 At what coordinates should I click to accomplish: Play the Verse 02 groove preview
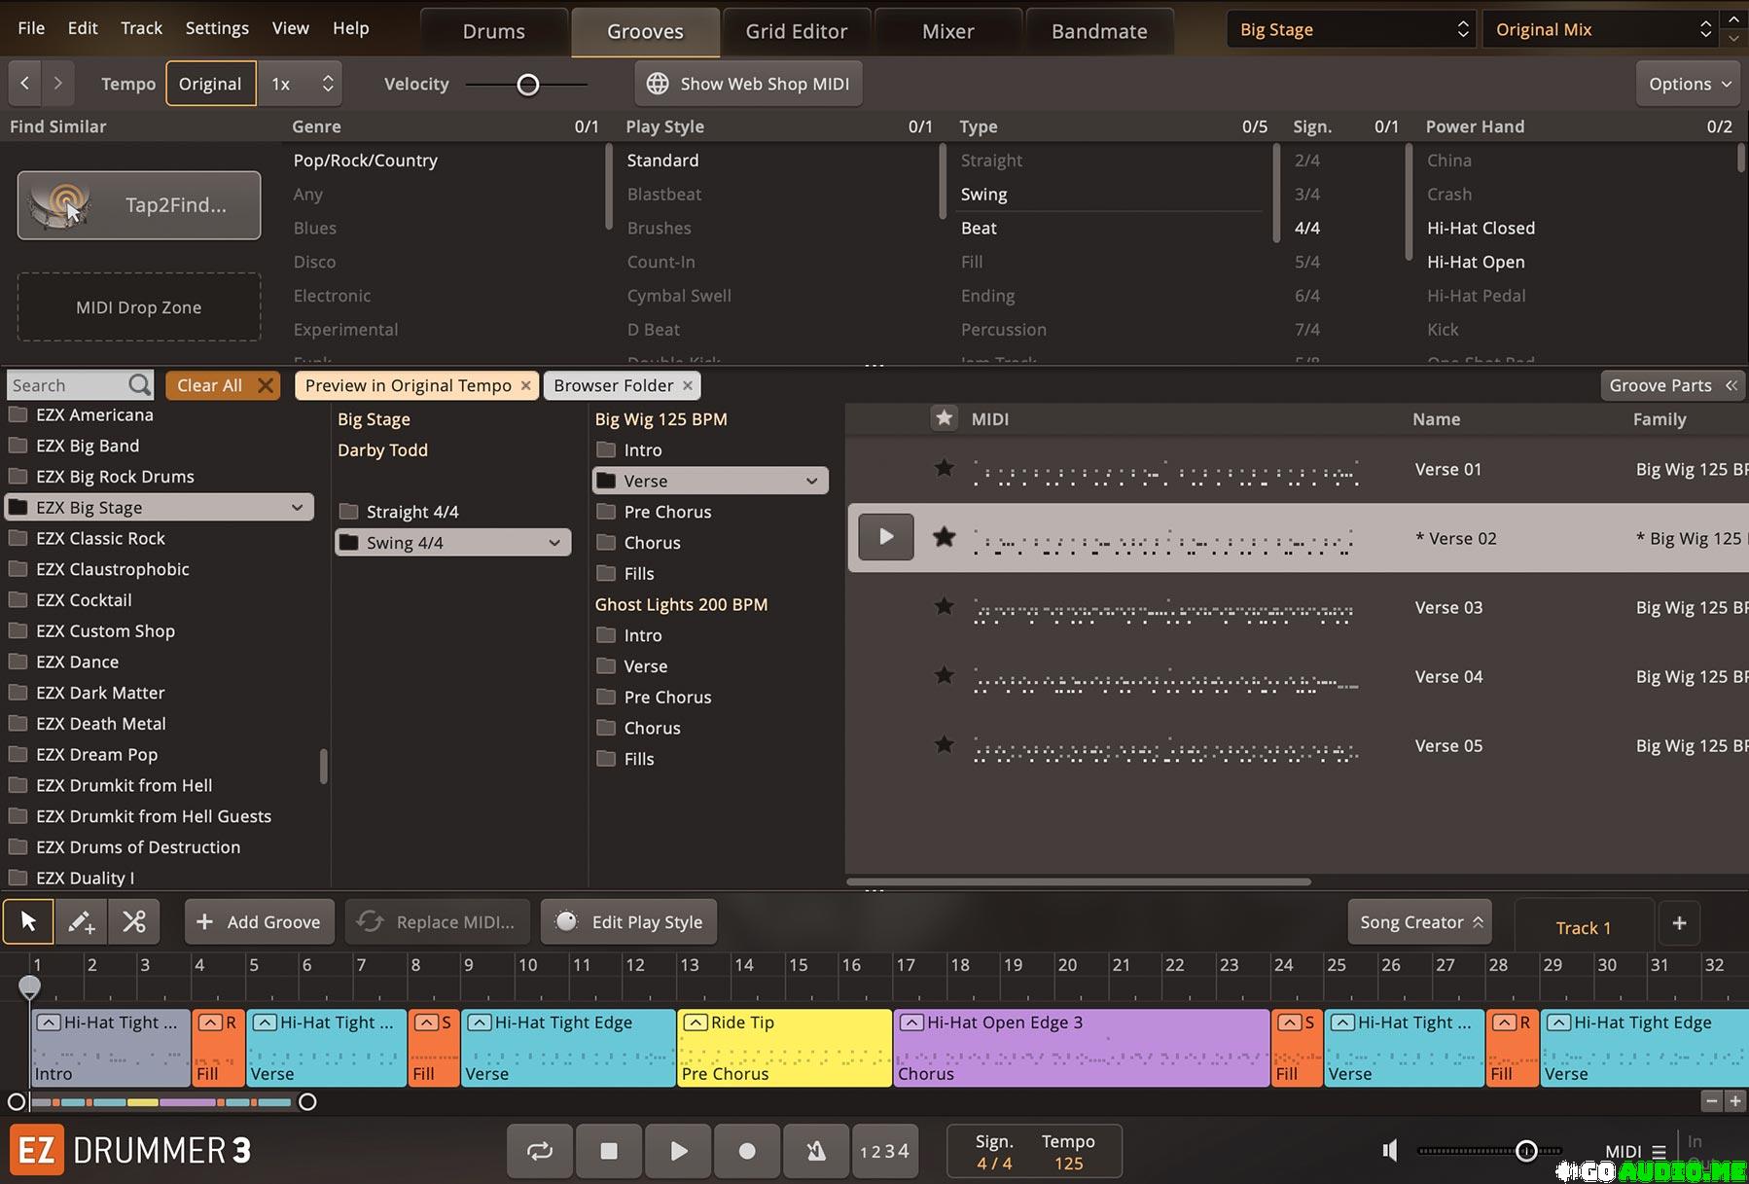click(x=885, y=537)
